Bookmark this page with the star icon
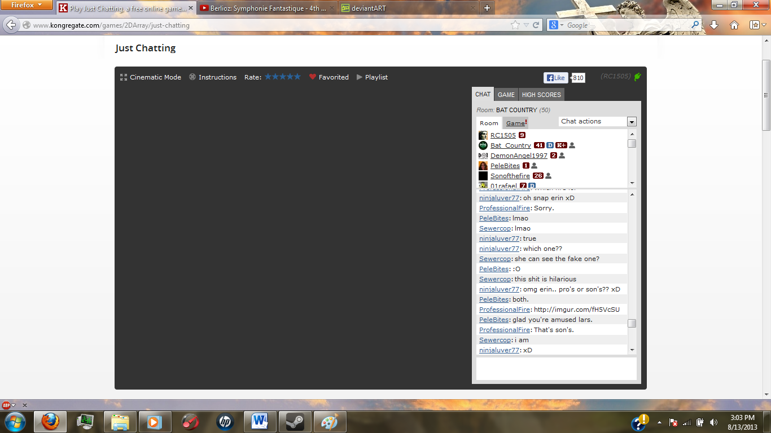 pos(515,25)
